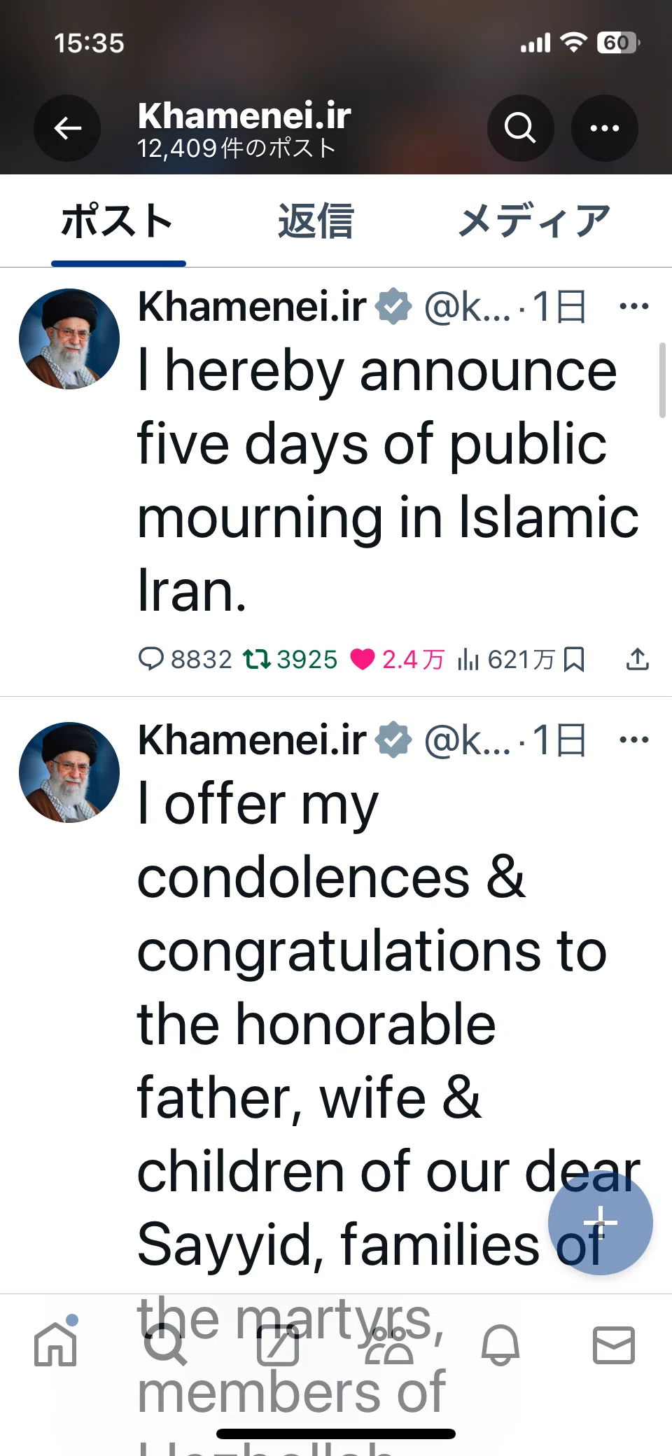Open notifications bell in bottom bar

(x=500, y=1345)
